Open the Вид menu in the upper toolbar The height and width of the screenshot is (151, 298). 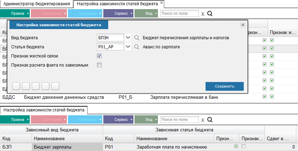point(146,14)
